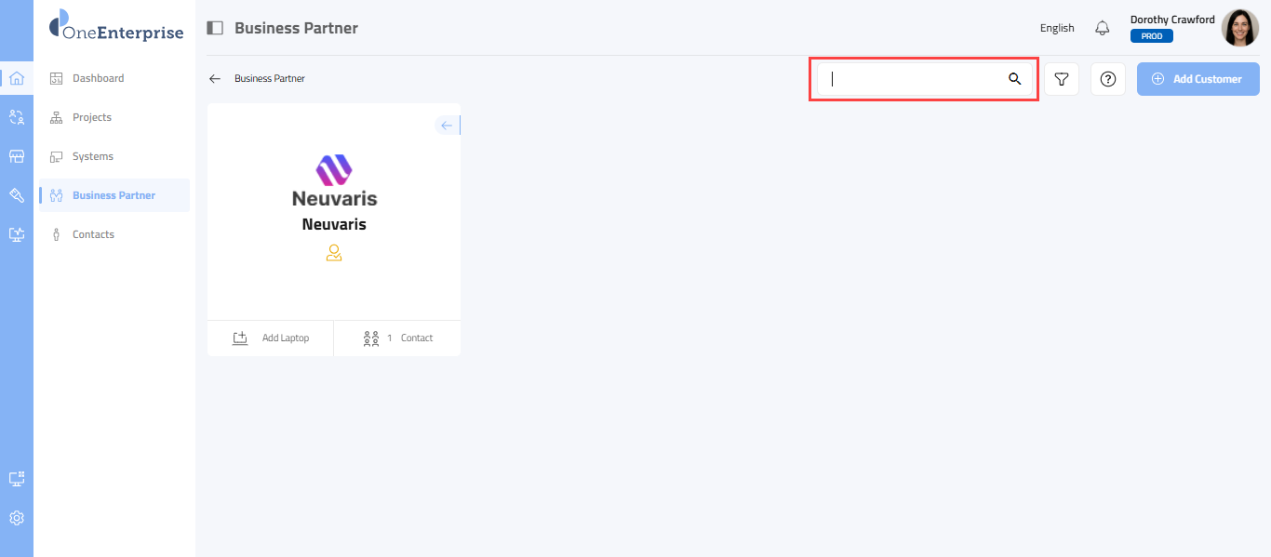Click the help question mark button

[1108, 79]
